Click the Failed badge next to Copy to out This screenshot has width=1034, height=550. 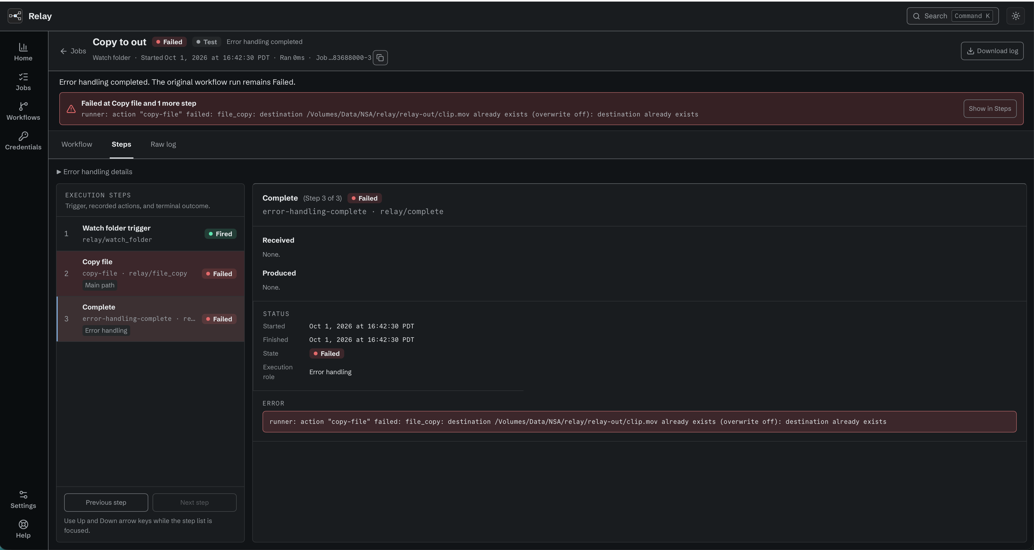[169, 42]
